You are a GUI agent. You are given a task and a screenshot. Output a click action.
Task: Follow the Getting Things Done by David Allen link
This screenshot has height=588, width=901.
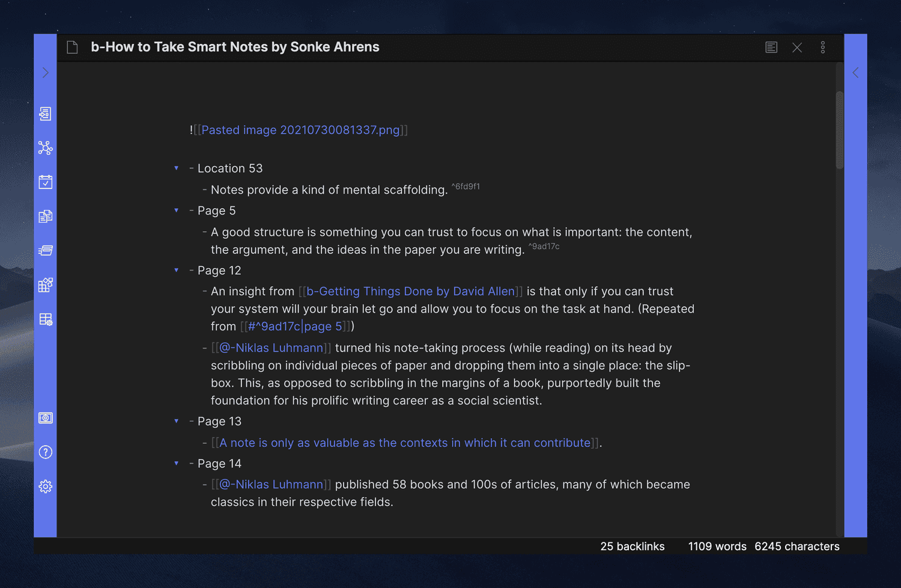(410, 292)
